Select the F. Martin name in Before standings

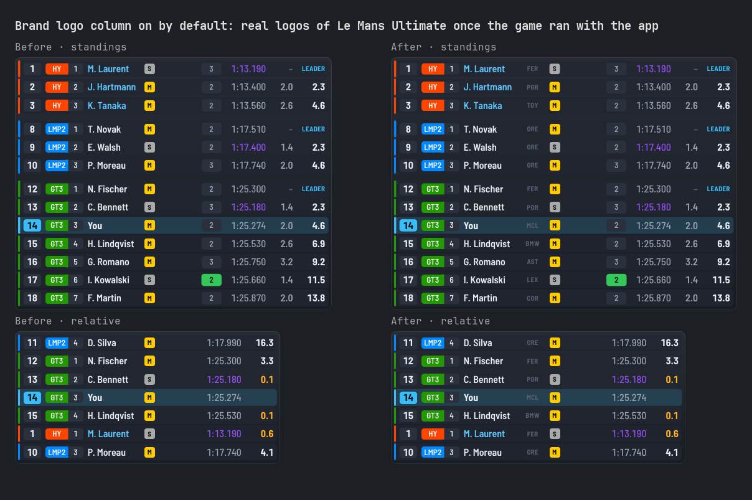click(x=105, y=298)
